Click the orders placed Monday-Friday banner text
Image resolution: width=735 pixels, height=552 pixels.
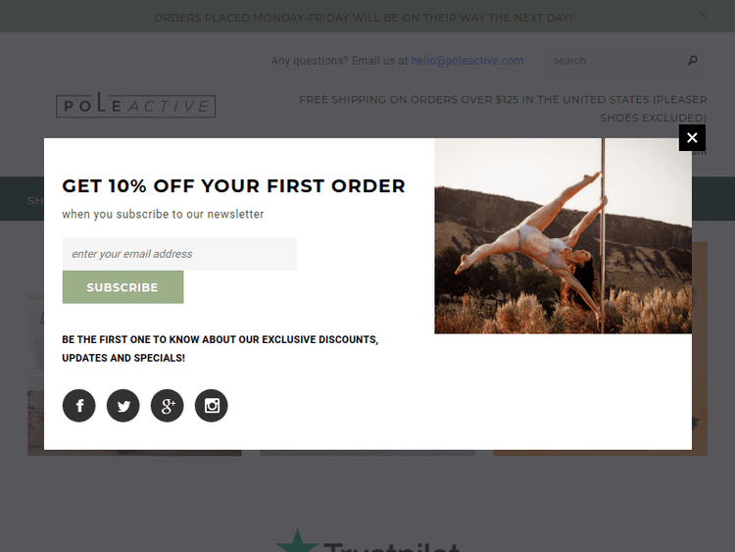point(364,18)
